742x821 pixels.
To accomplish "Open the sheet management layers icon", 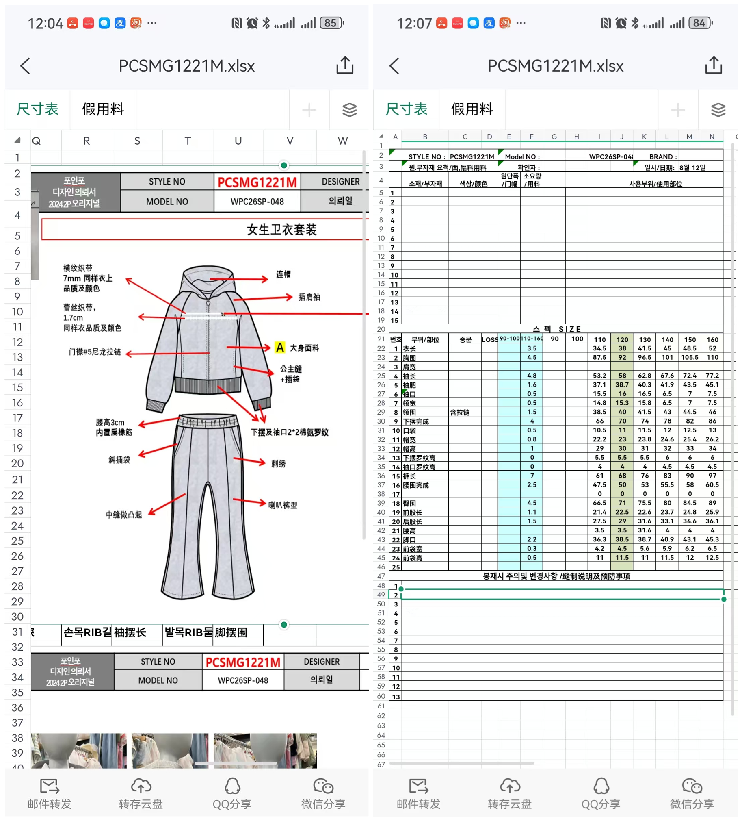I will click(349, 110).
